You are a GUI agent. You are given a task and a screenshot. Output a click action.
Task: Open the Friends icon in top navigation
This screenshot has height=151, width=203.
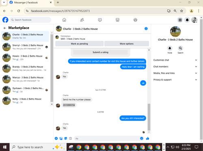(x=82, y=20)
